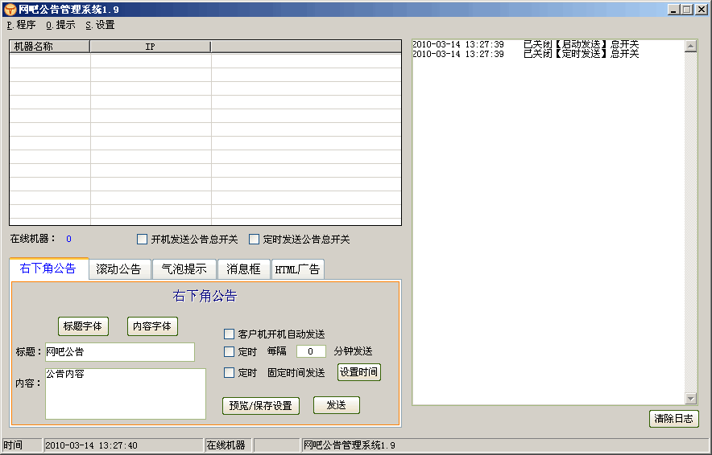This screenshot has height=455, width=712.
Task: Click the 预览/保存设置 button
Action: tap(261, 406)
